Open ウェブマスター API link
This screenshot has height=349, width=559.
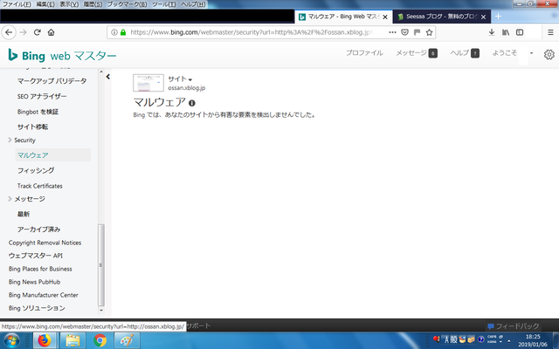click(x=36, y=256)
